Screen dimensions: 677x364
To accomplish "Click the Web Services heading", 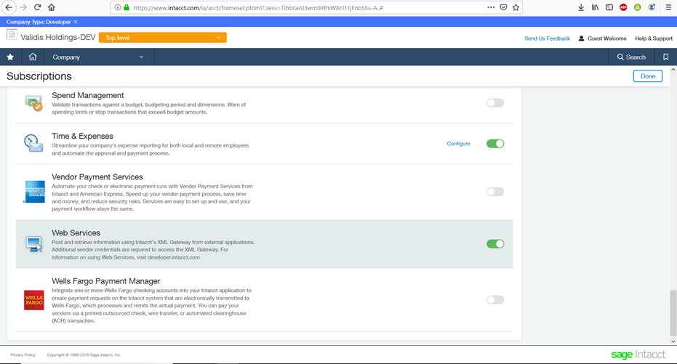I will (x=76, y=233).
